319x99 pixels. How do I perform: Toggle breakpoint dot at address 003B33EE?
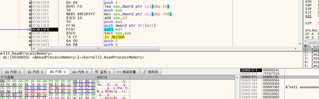pos(30,10)
